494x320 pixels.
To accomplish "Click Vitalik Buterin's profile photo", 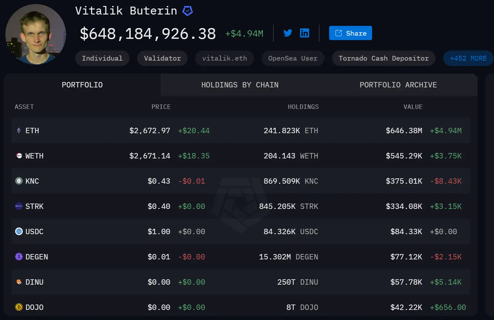I will 36,34.
